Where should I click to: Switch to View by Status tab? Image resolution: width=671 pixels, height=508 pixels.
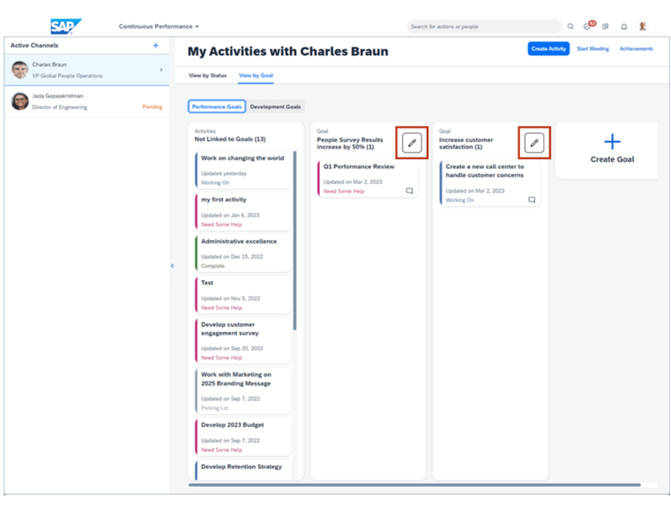point(207,76)
